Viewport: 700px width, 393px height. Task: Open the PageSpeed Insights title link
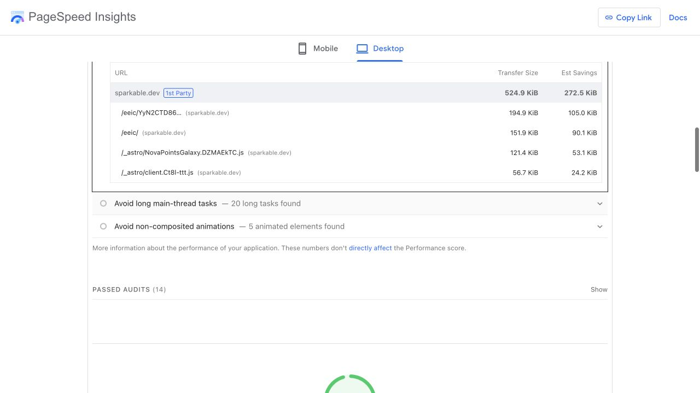coord(82,17)
